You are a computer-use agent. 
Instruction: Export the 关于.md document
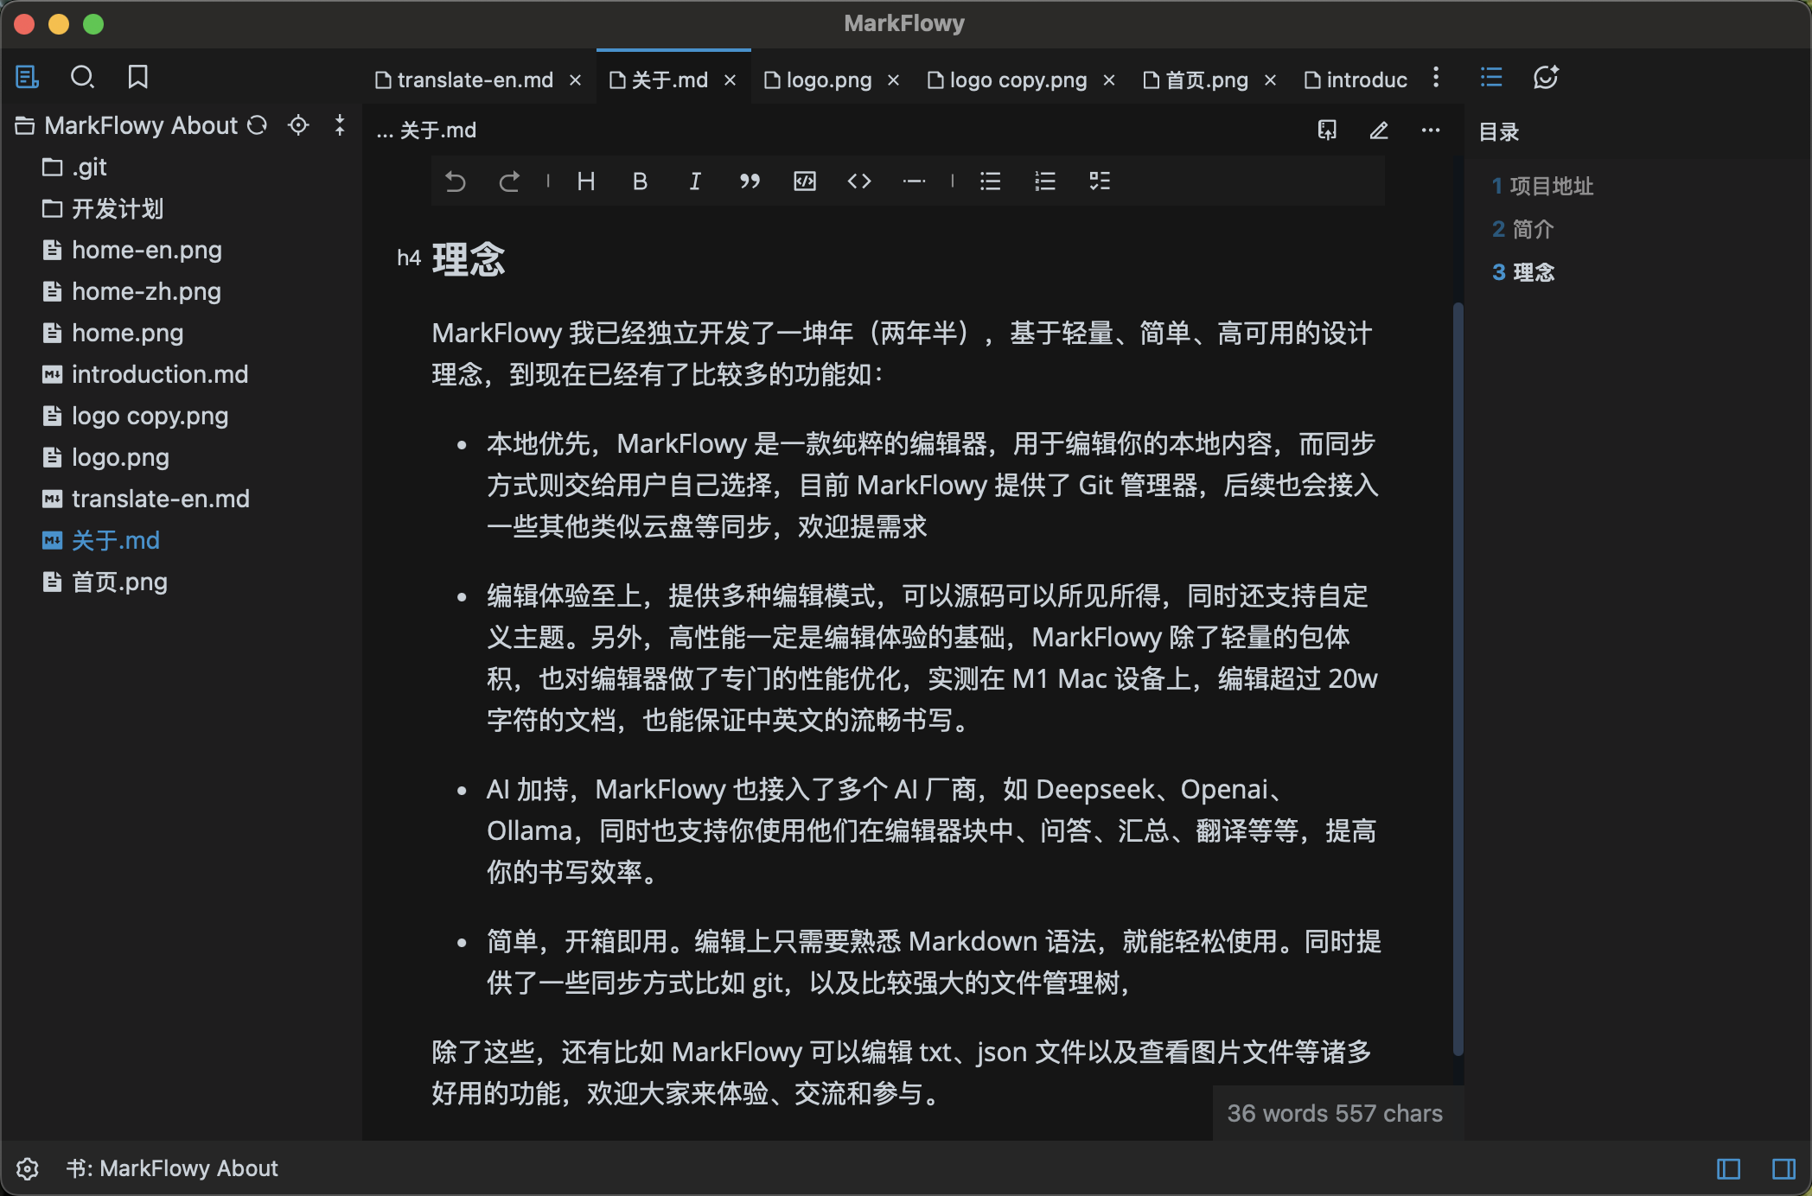pos(1328,130)
